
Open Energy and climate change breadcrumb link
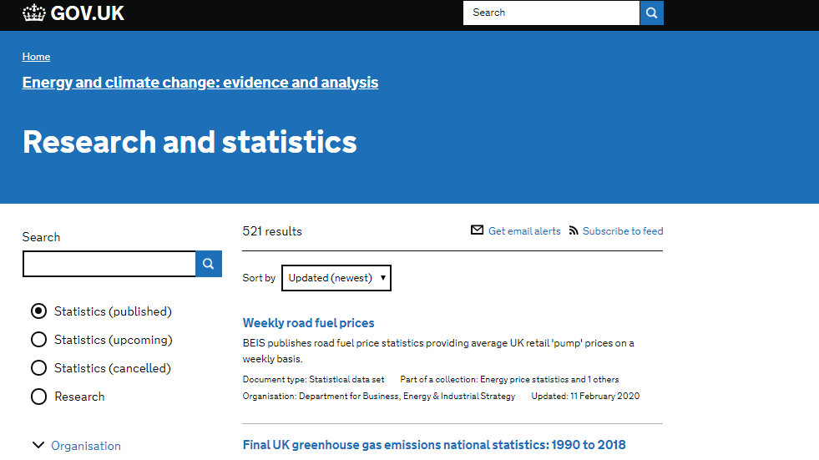(x=200, y=83)
